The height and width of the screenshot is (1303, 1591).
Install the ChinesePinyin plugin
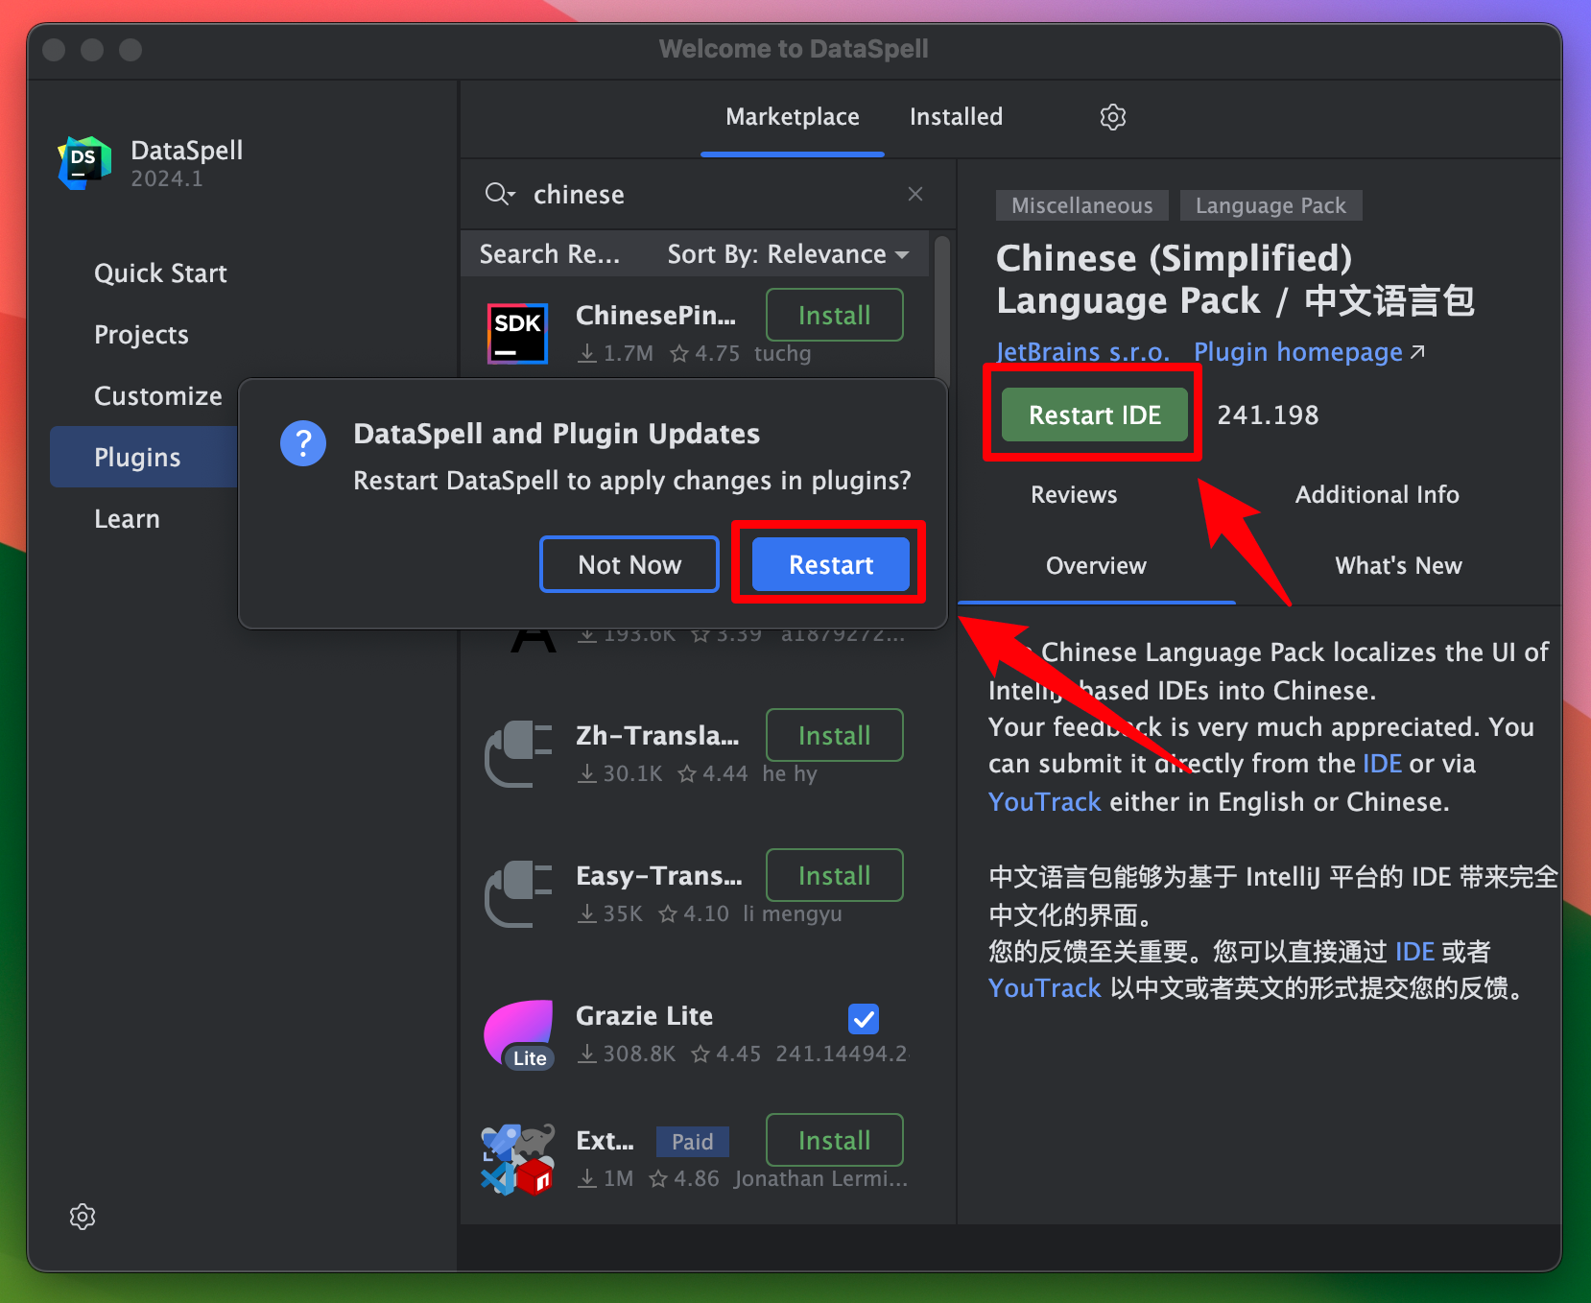834,315
